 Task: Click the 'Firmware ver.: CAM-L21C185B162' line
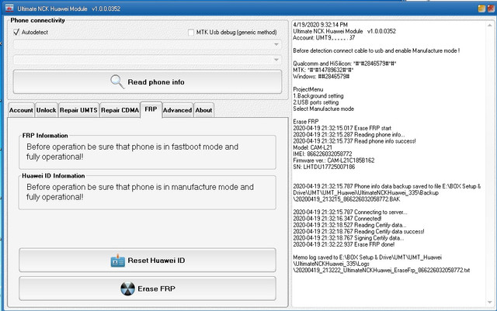[333, 161]
